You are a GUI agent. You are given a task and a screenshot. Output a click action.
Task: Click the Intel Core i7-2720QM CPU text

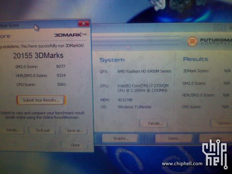click(x=143, y=88)
